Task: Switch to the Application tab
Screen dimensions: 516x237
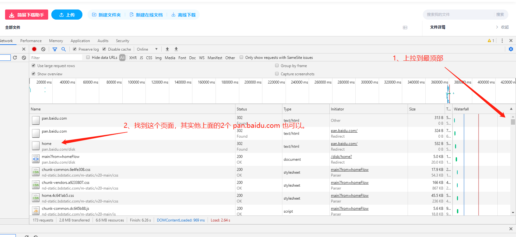Action: pos(80,41)
